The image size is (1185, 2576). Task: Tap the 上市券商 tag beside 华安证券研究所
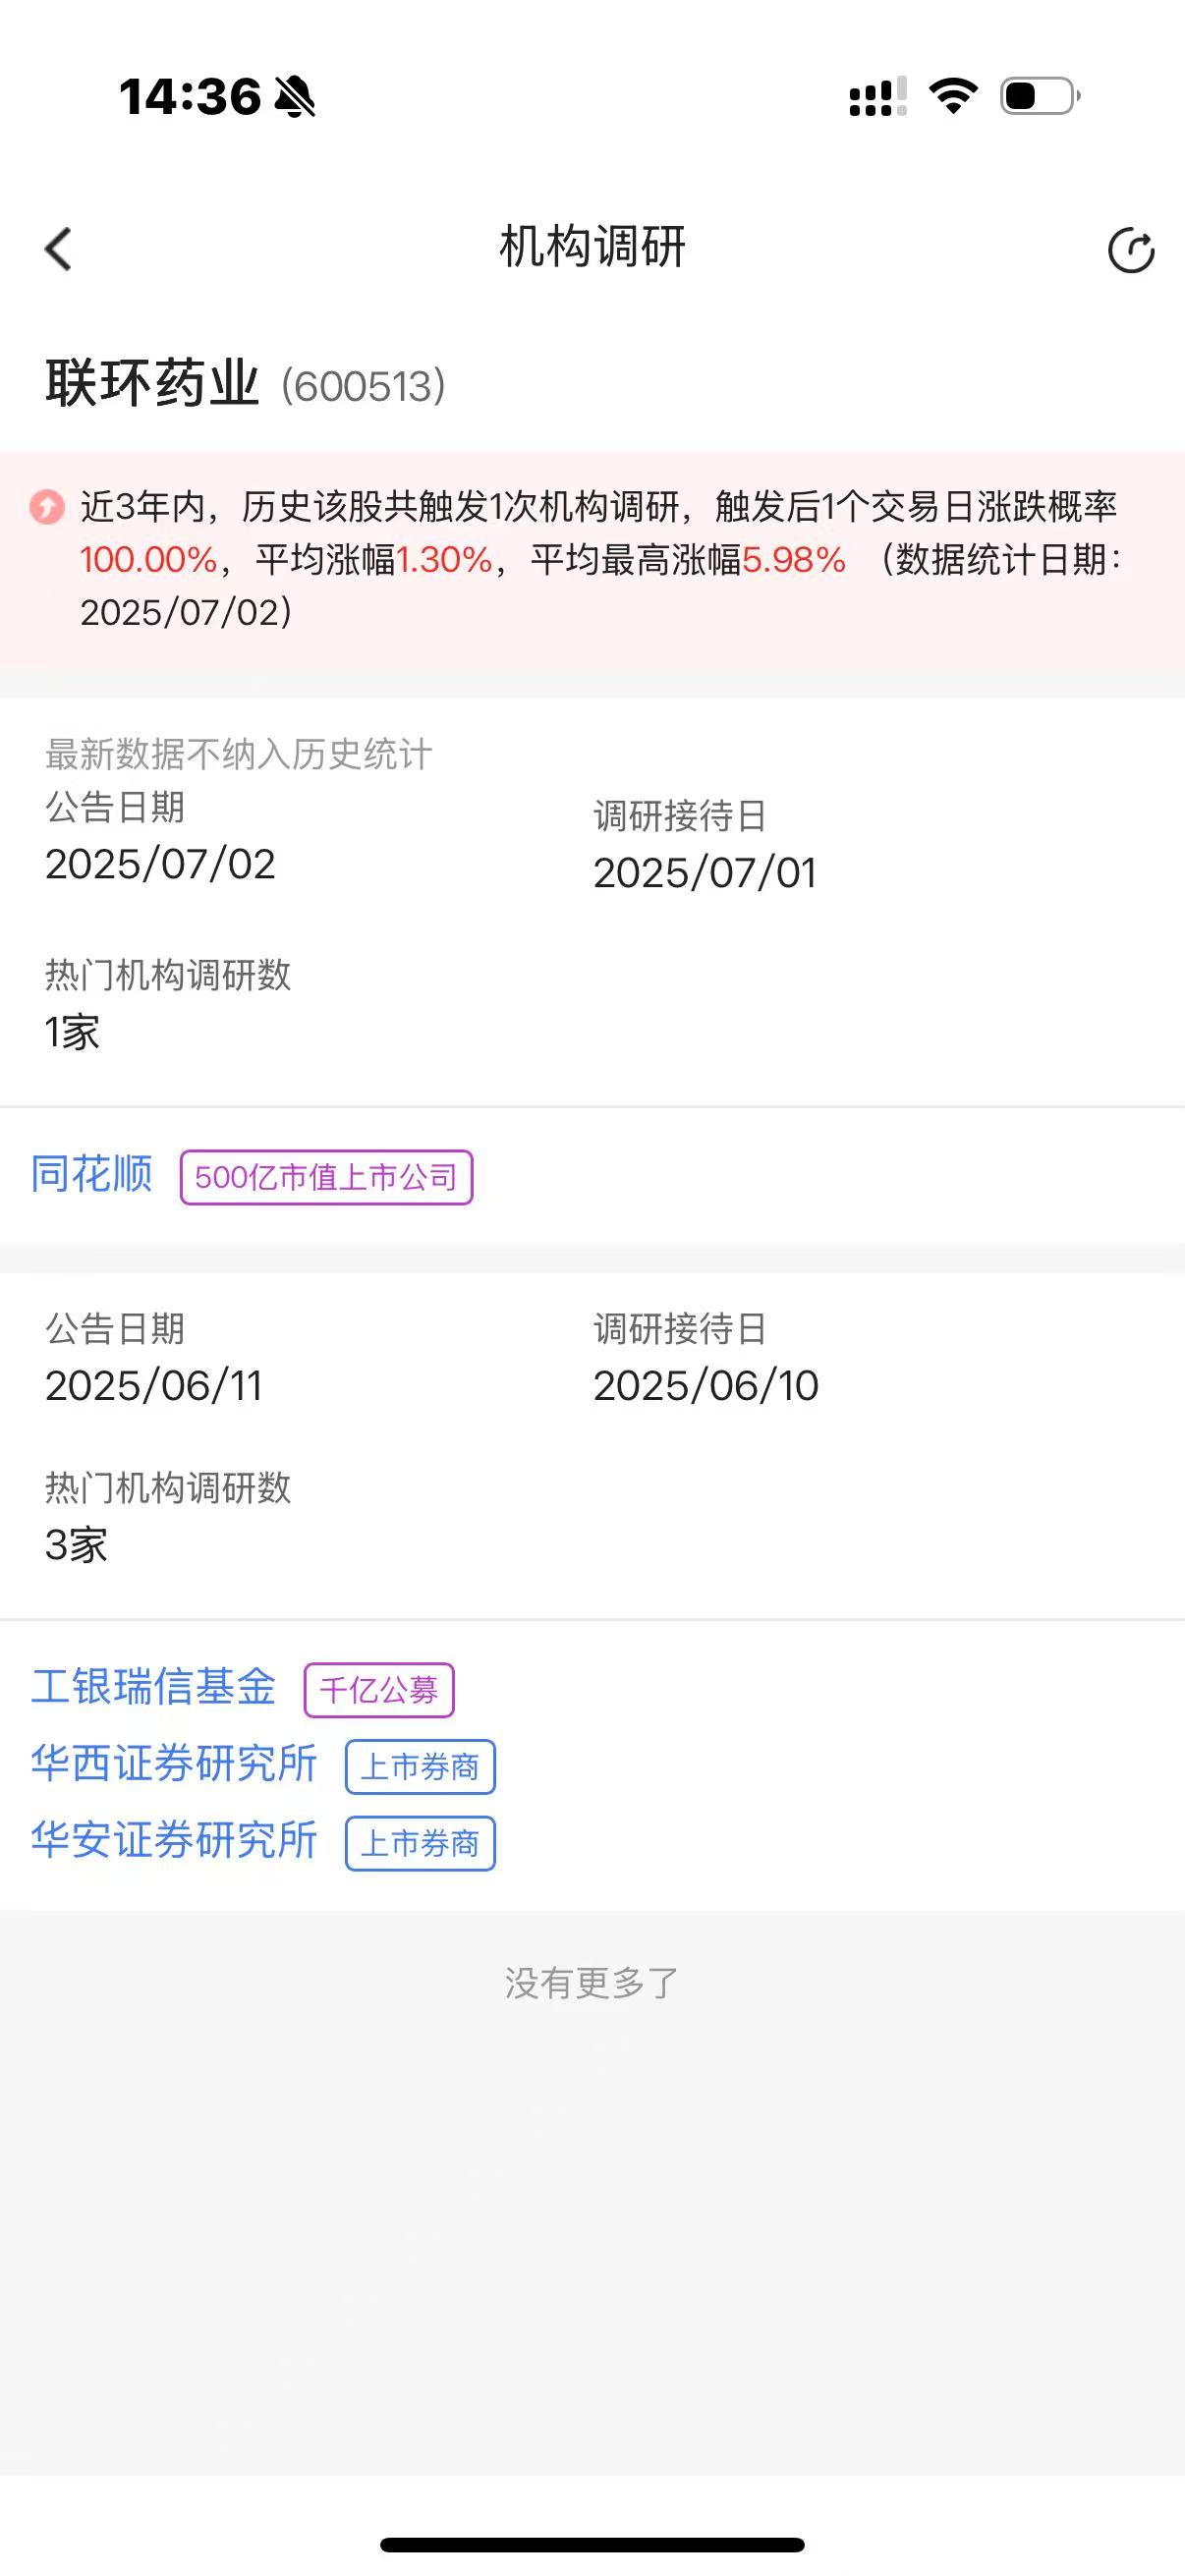point(420,1844)
